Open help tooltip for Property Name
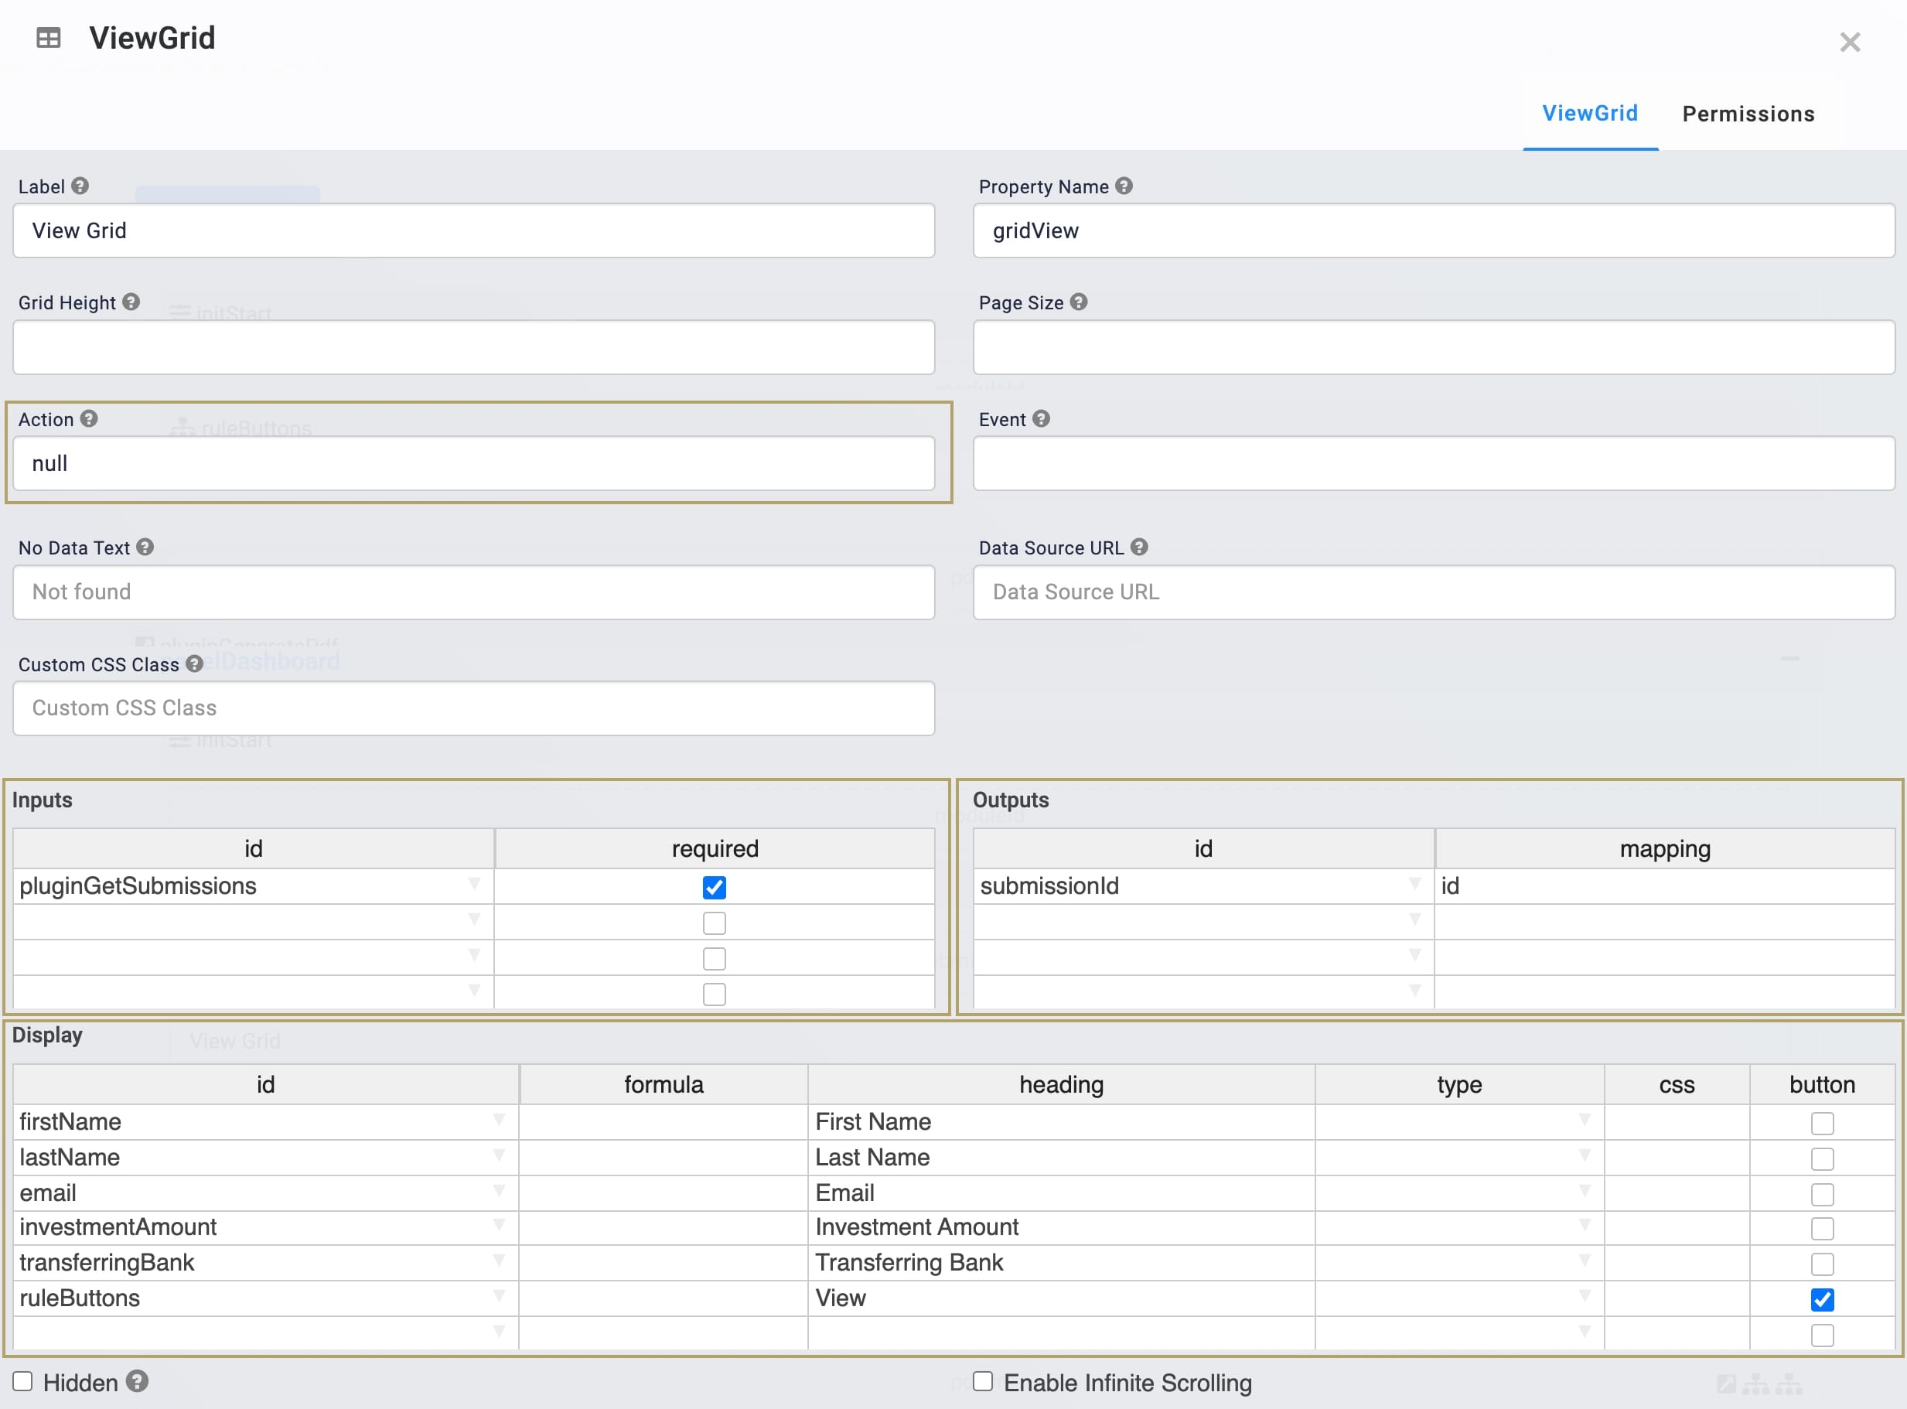The width and height of the screenshot is (1907, 1409). pos(1124,186)
